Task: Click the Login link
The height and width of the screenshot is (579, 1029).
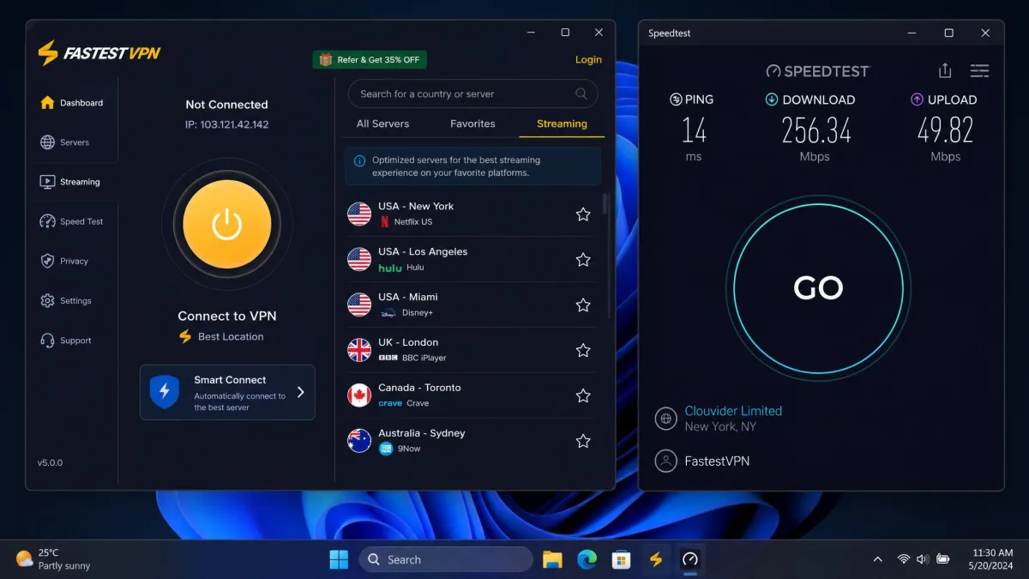Action: (x=588, y=59)
